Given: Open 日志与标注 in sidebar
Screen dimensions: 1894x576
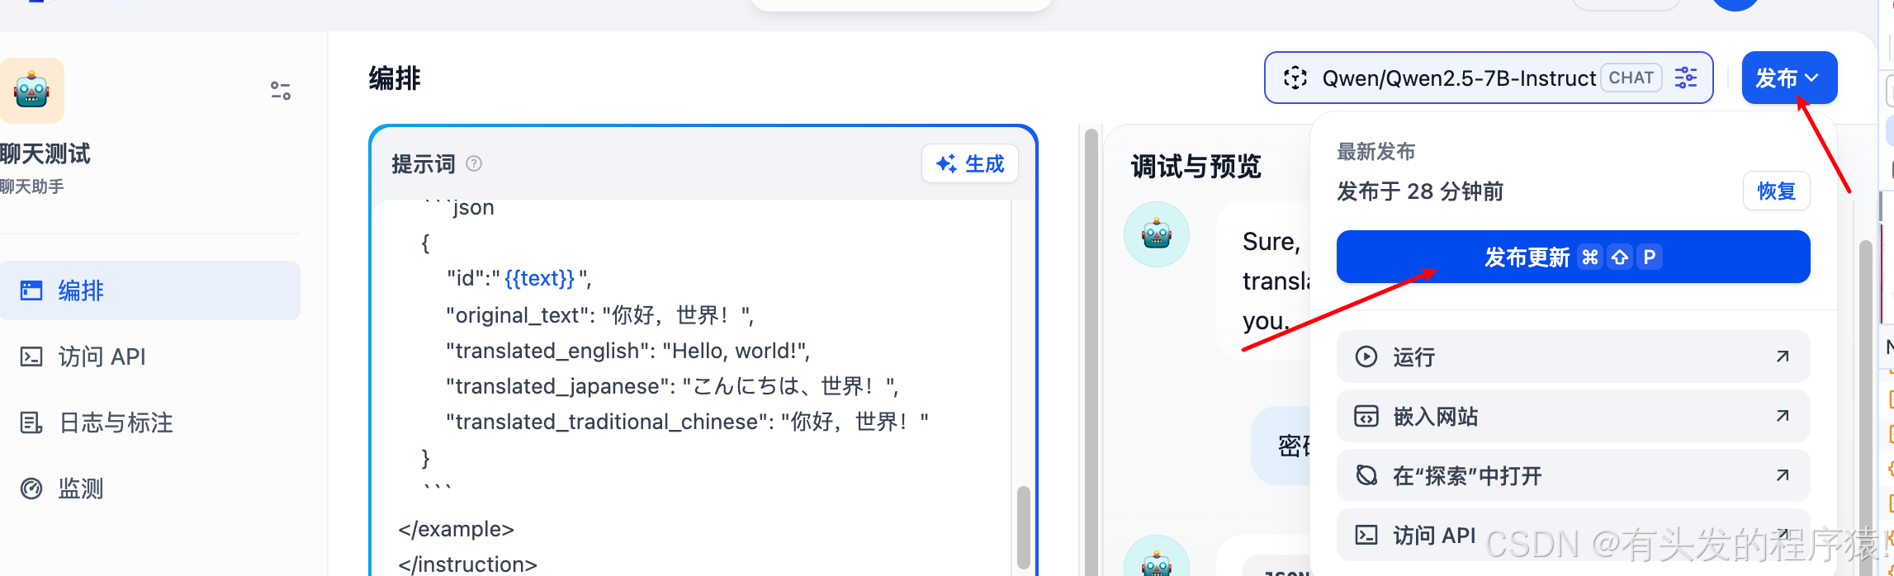Looking at the screenshot, I should [x=150, y=423].
